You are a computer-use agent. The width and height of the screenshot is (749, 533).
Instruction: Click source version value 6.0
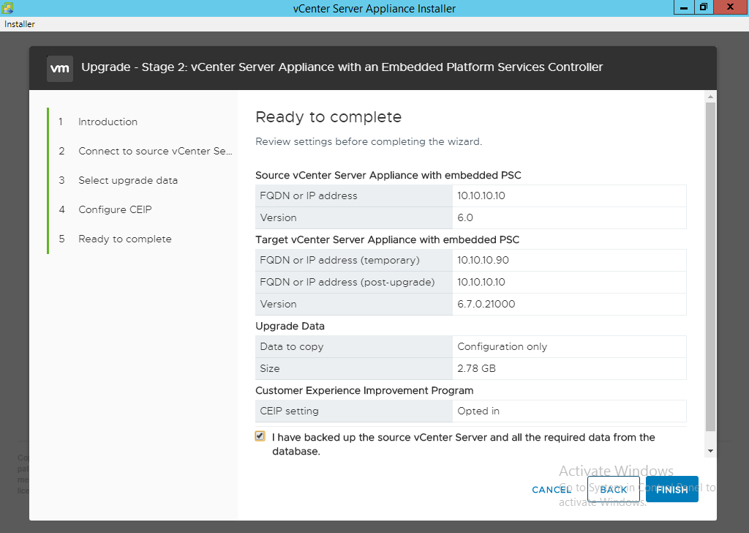[464, 217]
